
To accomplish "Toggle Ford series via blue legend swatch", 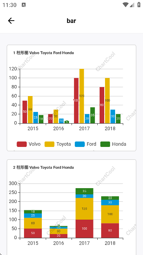I will click(x=79, y=144).
